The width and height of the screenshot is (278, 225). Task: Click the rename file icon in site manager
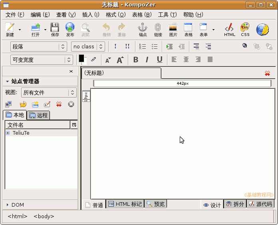[47, 104]
